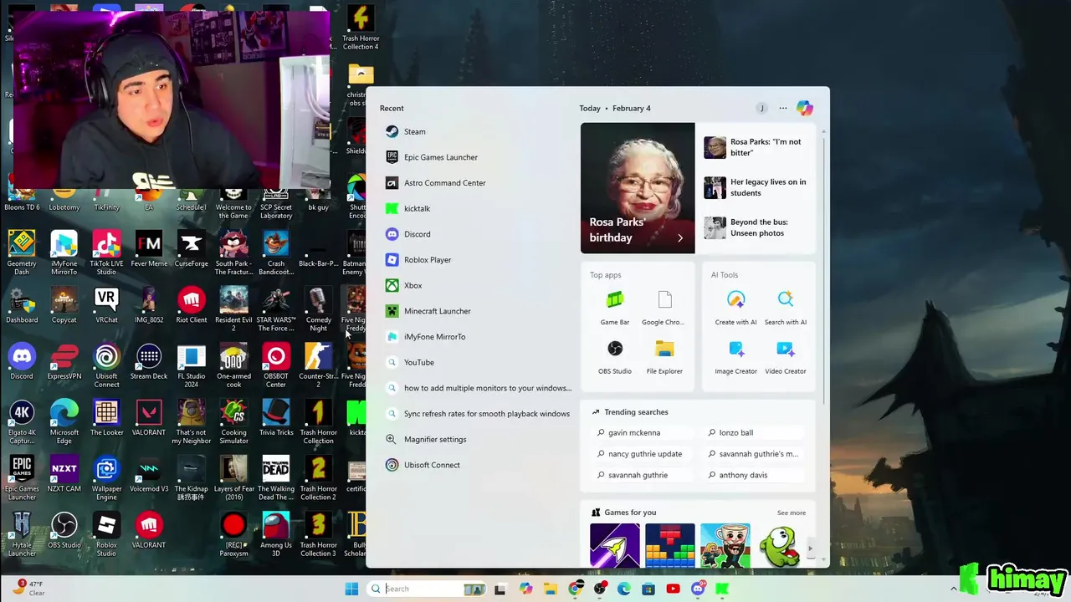Open 'Beyond the bus: Unseen photos' article
The image size is (1071, 602).
[x=758, y=227]
